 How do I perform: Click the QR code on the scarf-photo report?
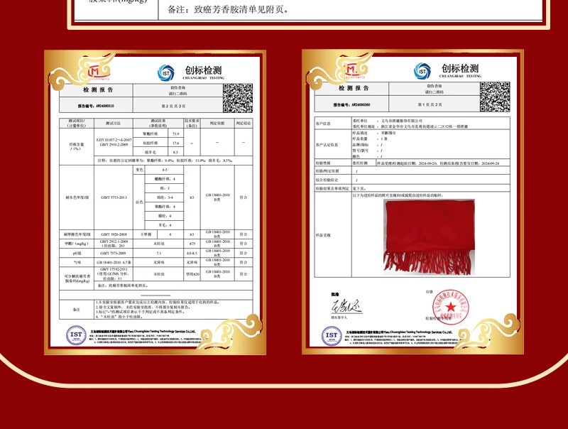coord(495,97)
